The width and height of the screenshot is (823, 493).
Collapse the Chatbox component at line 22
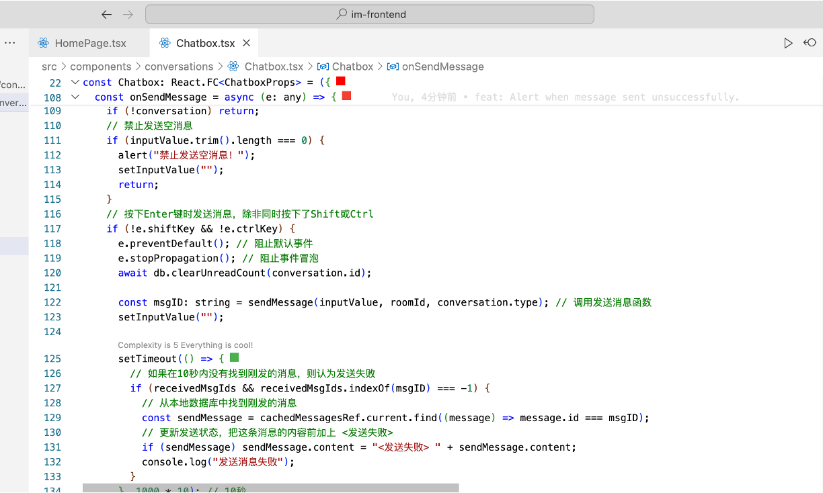[x=75, y=83]
